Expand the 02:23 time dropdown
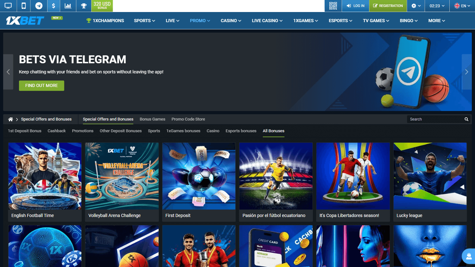Screen dimensions: 475x267 (x=437, y=6)
